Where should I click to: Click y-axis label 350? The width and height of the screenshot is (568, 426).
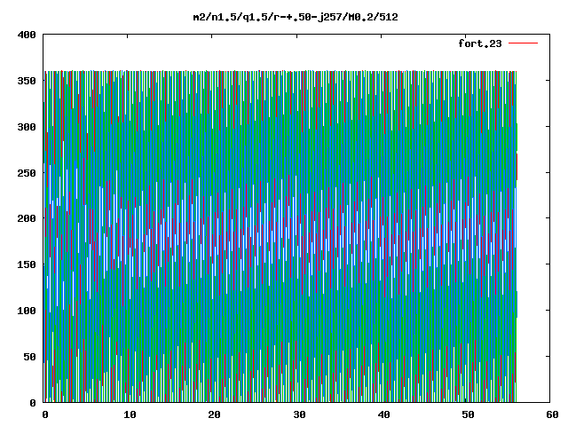(27, 81)
